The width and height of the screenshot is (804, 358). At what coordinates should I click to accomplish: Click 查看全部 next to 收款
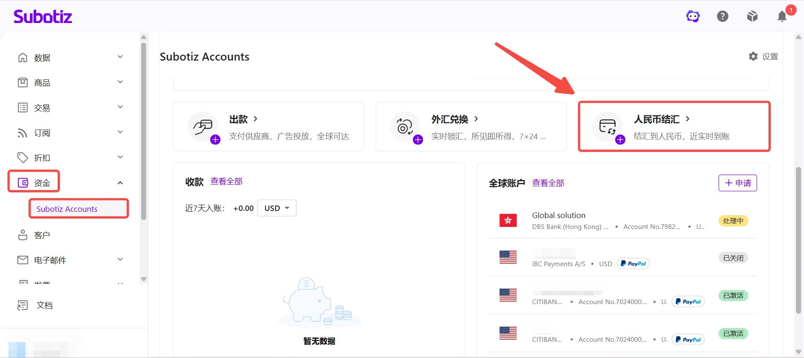pyautogui.click(x=227, y=181)
